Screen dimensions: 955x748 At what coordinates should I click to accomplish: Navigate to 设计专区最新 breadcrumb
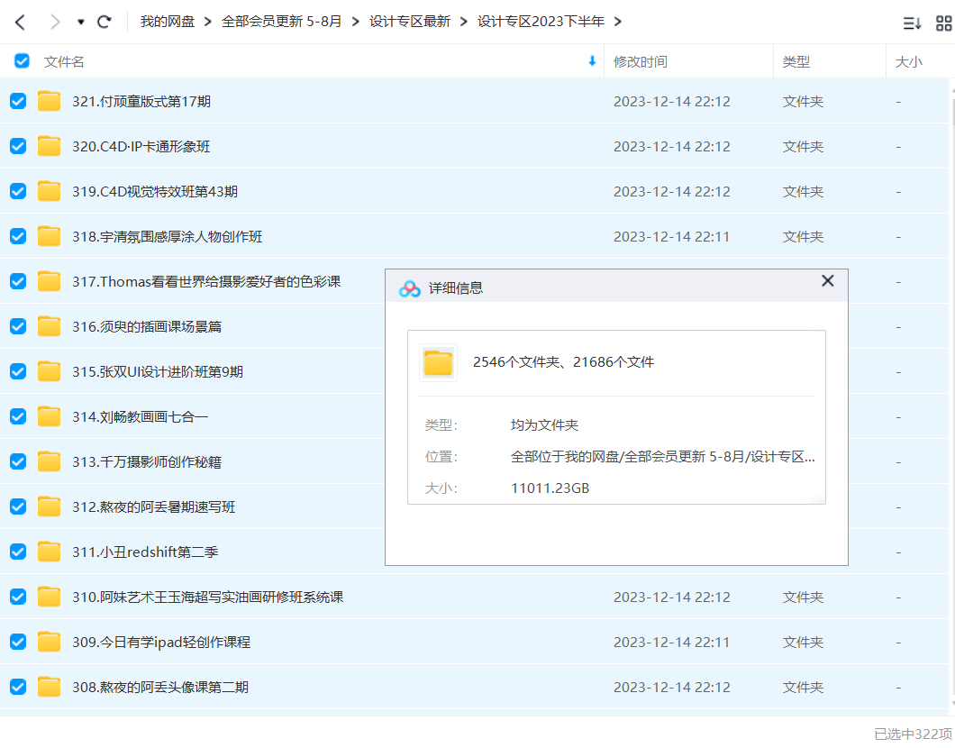(x=411, y=22)
